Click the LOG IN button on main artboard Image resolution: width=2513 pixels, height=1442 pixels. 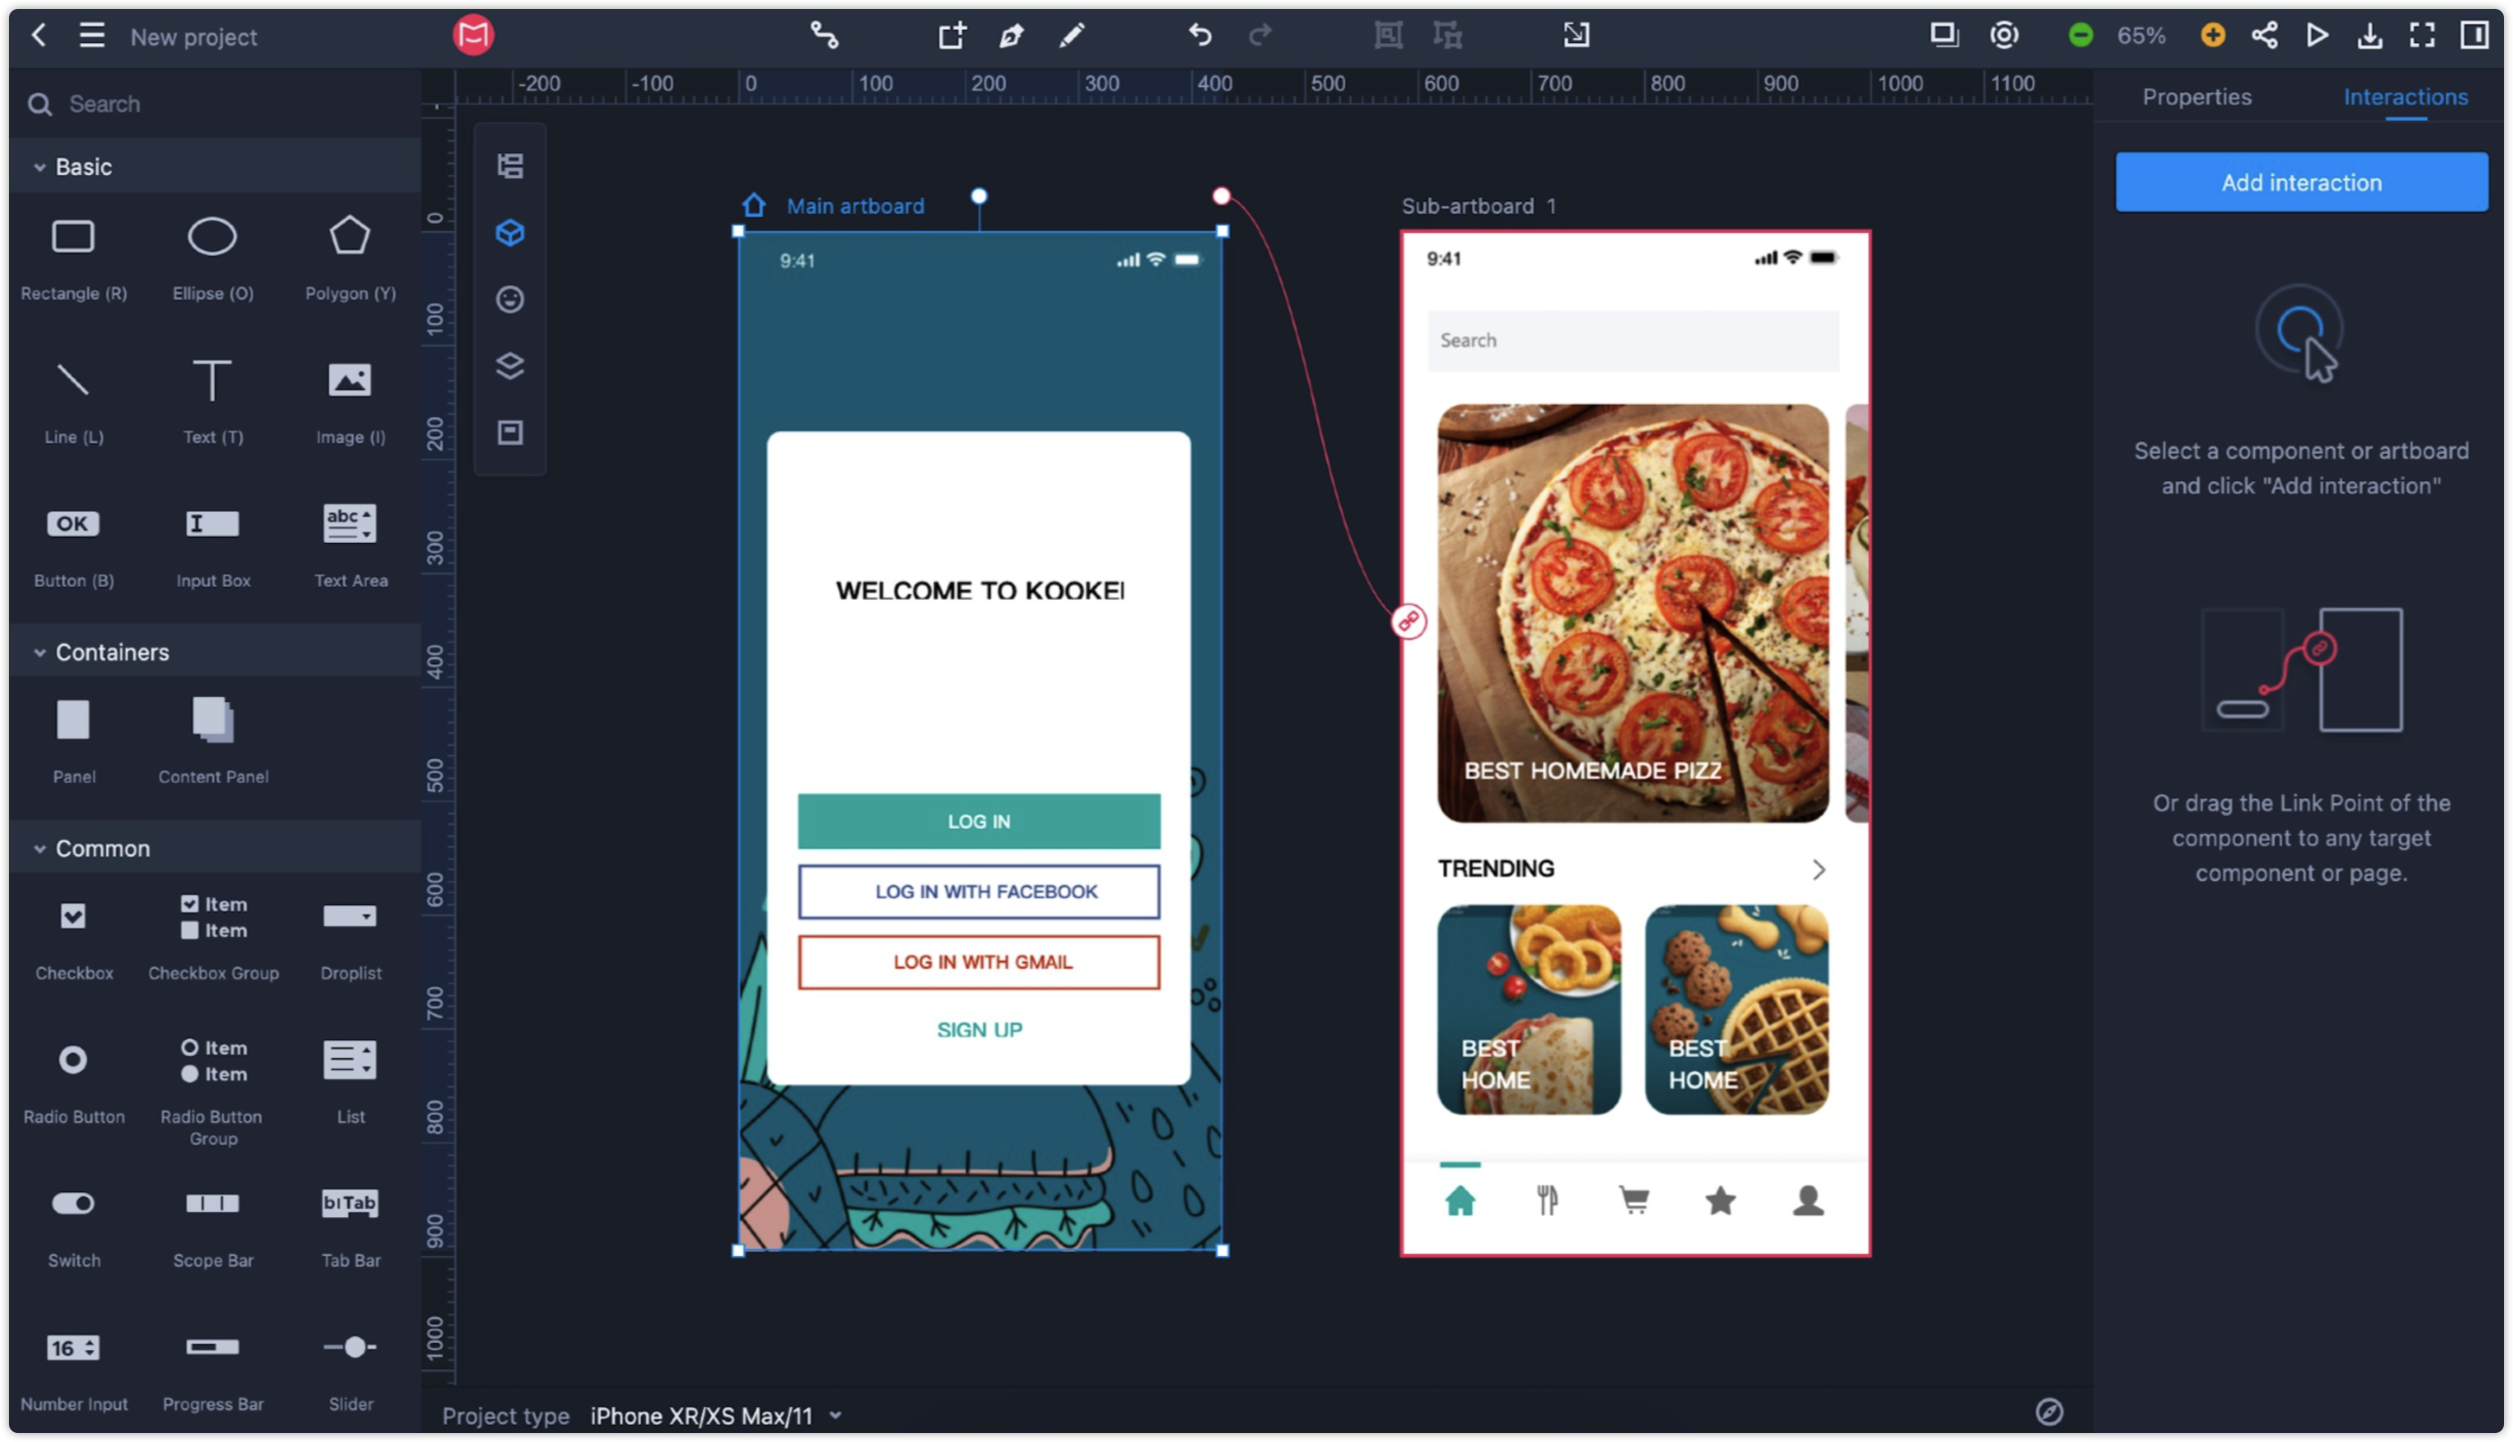click(978, 821)
